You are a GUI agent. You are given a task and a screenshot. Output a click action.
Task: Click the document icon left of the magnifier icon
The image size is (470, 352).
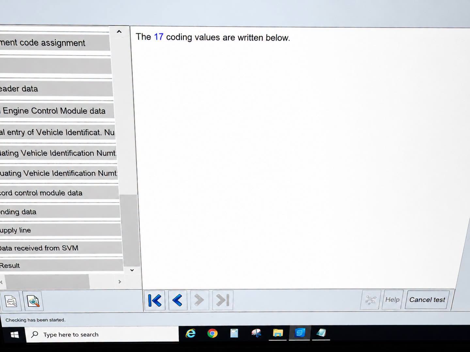click(x=11, y=301)
